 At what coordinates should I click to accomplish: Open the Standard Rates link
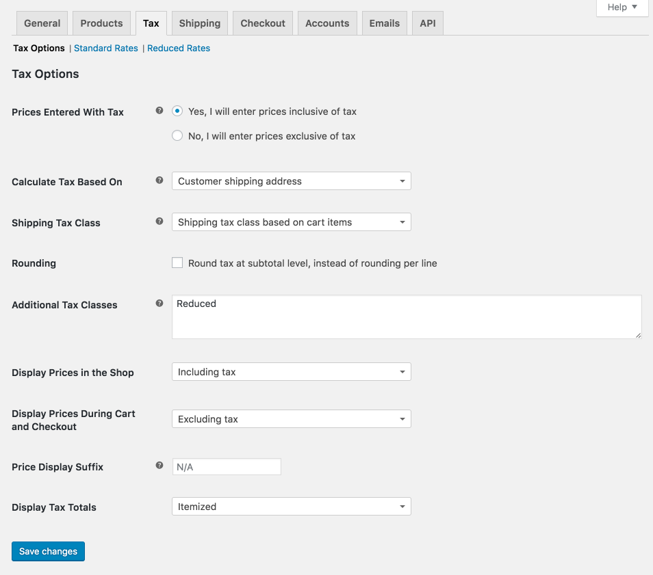coord(106,49)
